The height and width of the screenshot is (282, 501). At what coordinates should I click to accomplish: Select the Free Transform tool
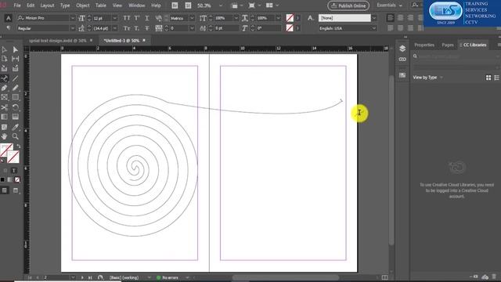pyautogui.click(x=15, y=107)
